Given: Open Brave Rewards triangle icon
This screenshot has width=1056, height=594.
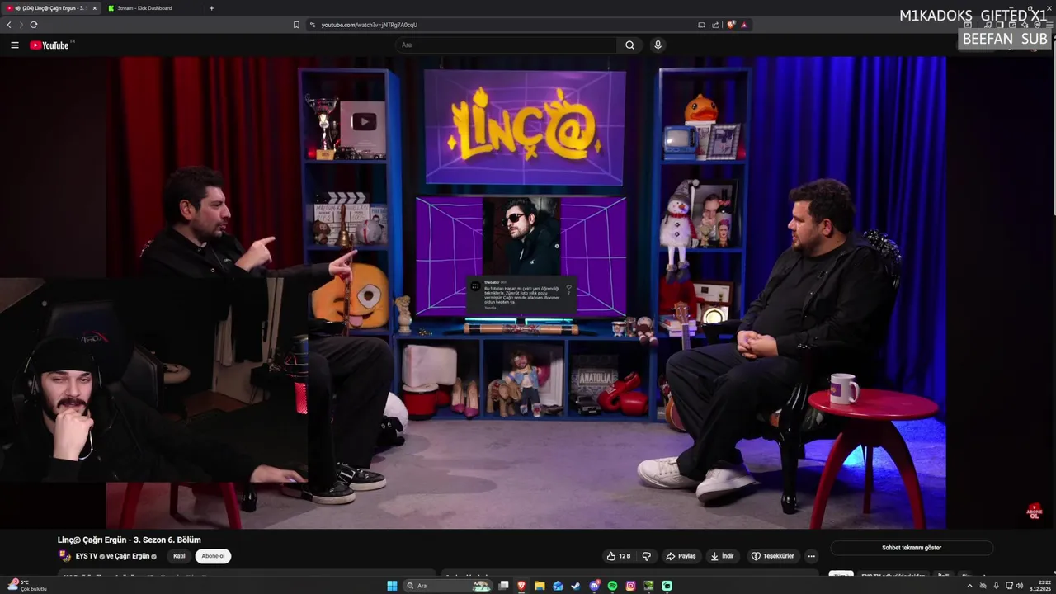Looking at the screenshot, I should coord(743,25).
